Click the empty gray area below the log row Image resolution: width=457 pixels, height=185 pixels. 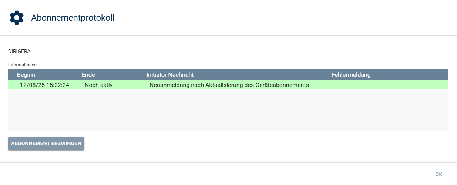(228, 110)
